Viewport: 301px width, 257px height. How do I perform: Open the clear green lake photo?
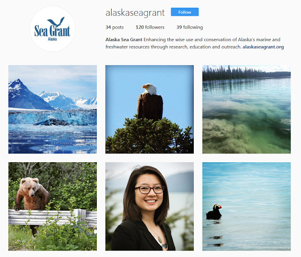point(246,110)
